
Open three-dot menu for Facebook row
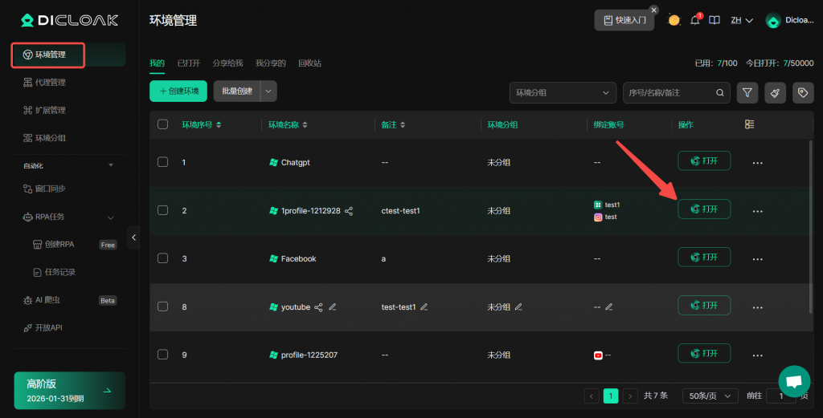(x=757, y=259)
